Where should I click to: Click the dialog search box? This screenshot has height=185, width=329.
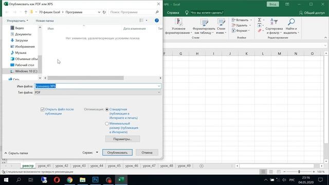[x=134, y=12]
